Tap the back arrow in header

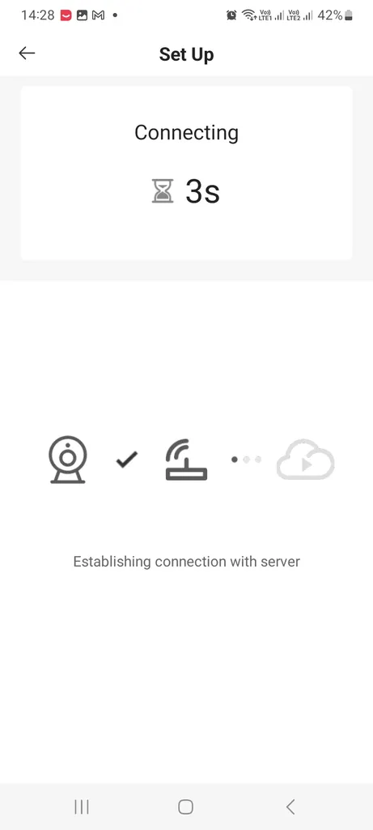coord(27,53)
